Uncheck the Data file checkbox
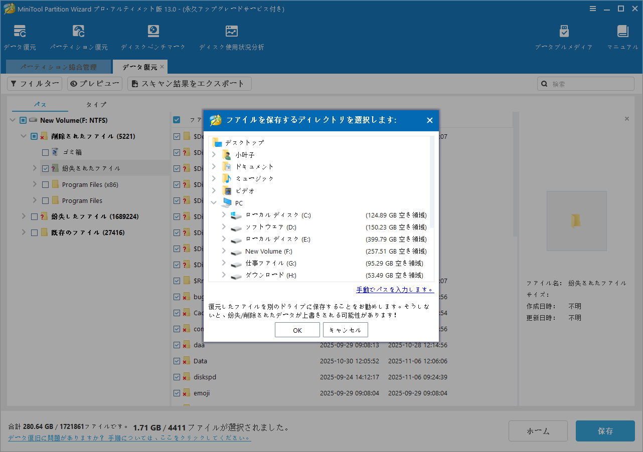643x452 pixels. 177,361
